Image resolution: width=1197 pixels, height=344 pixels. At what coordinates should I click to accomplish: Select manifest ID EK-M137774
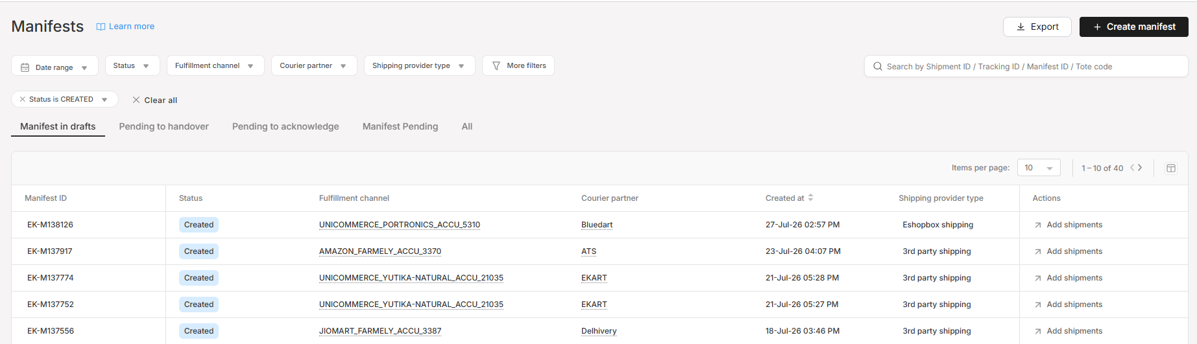coord(51,278)
